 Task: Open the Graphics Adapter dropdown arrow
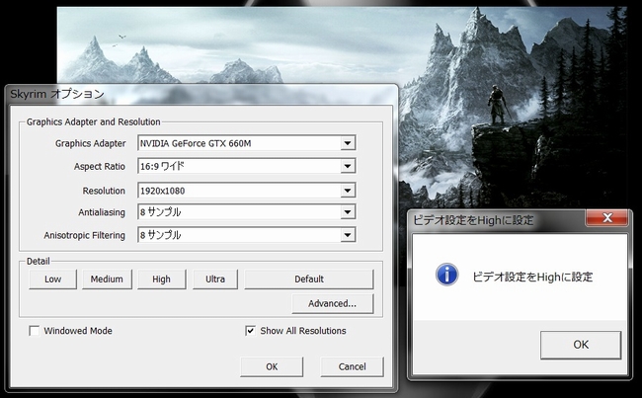click(348, 143)
